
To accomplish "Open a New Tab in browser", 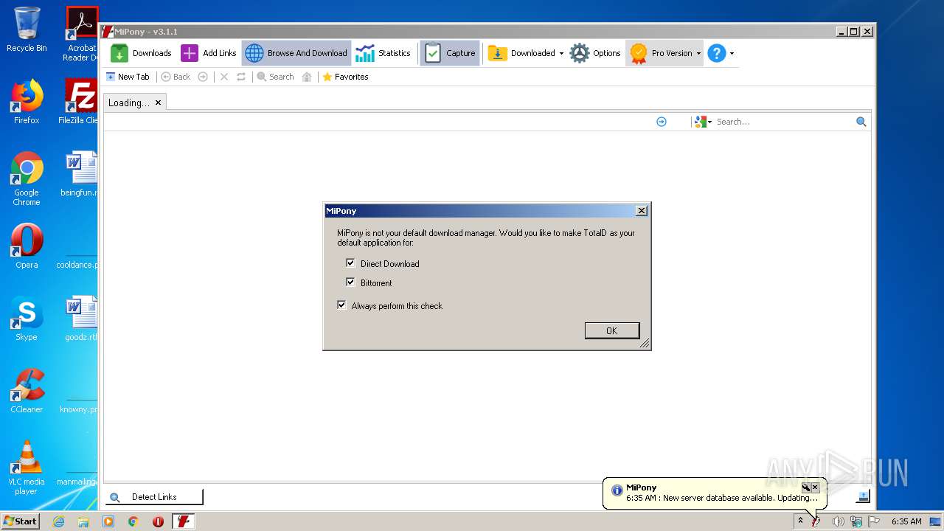I will (x=128, y=77).
